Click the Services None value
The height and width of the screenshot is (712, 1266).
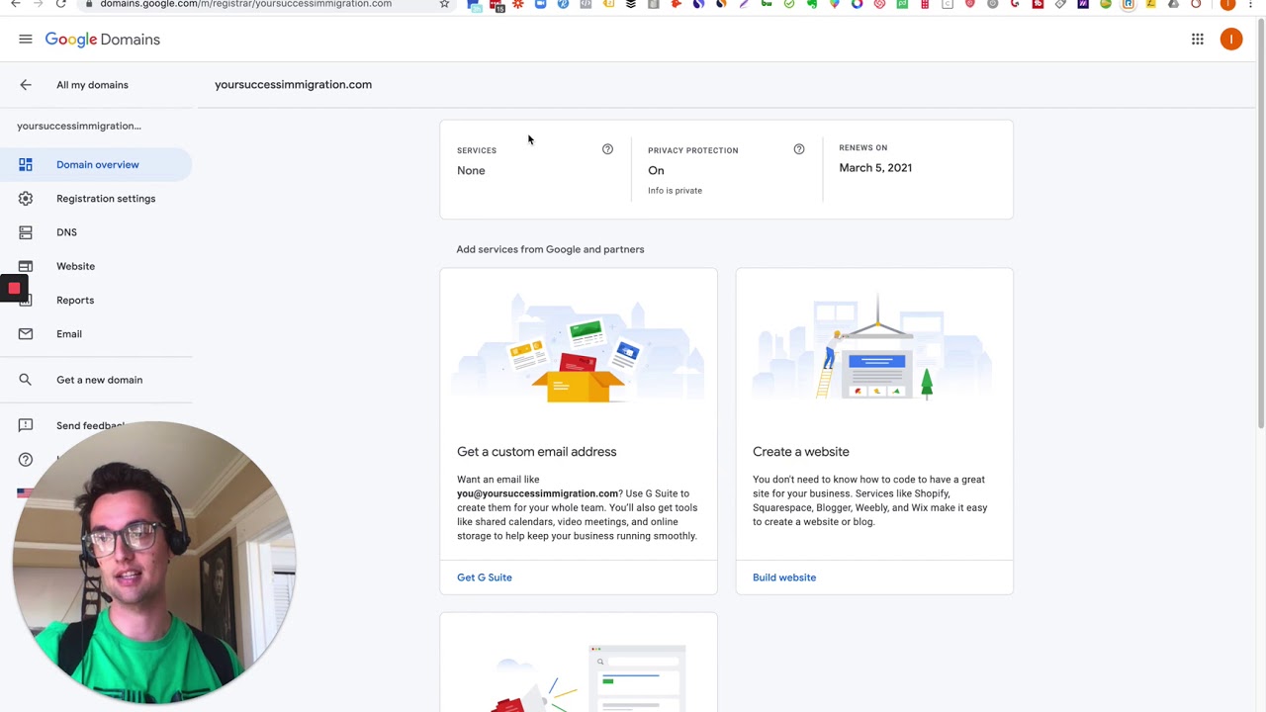471,171
